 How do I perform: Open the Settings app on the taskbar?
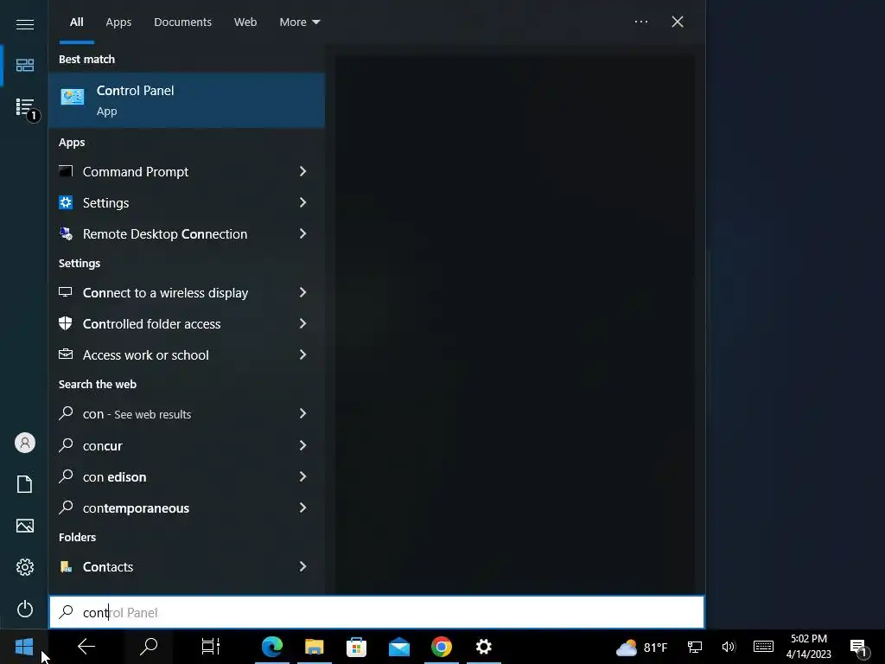pos(484,647)
